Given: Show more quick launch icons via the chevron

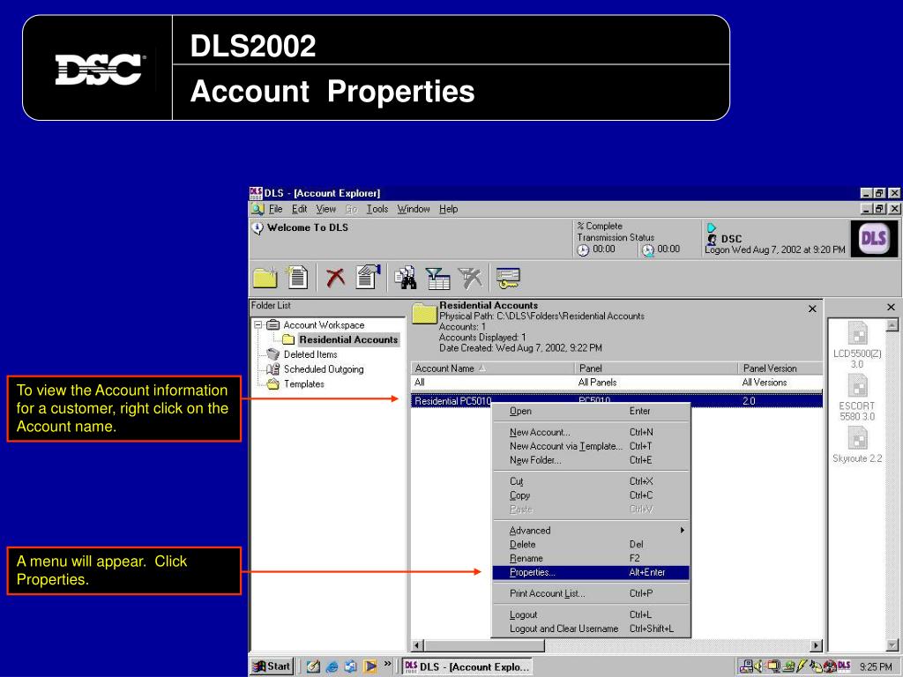Looking at the screenshot, I should pos(388,664).
